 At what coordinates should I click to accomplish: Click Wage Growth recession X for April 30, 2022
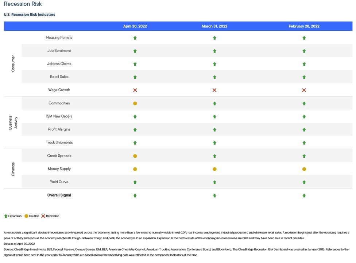tap(135, 90)
